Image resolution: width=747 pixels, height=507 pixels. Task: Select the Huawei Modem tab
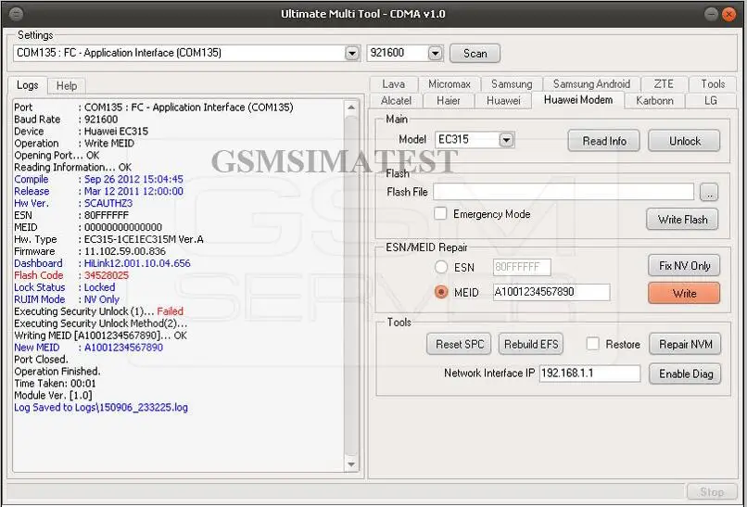578,100
